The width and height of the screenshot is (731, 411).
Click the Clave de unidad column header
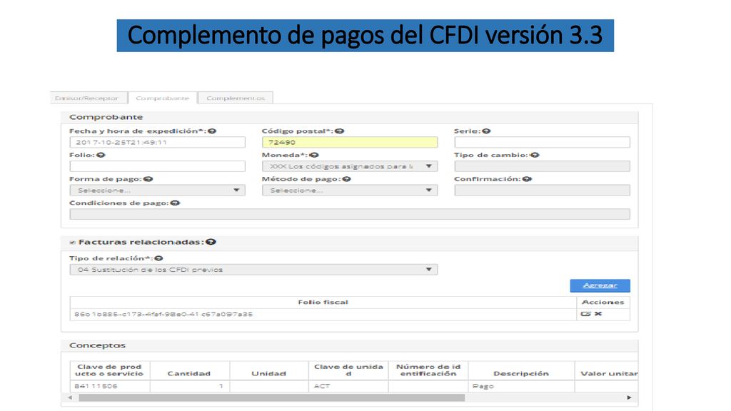pyautogui.click(x=348, y=371)
